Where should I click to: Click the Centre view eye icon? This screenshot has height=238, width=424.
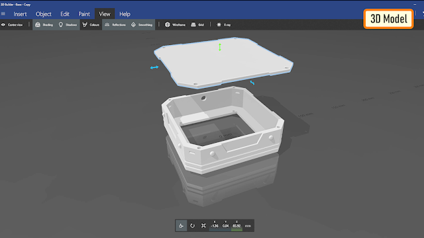coord(3,25)
